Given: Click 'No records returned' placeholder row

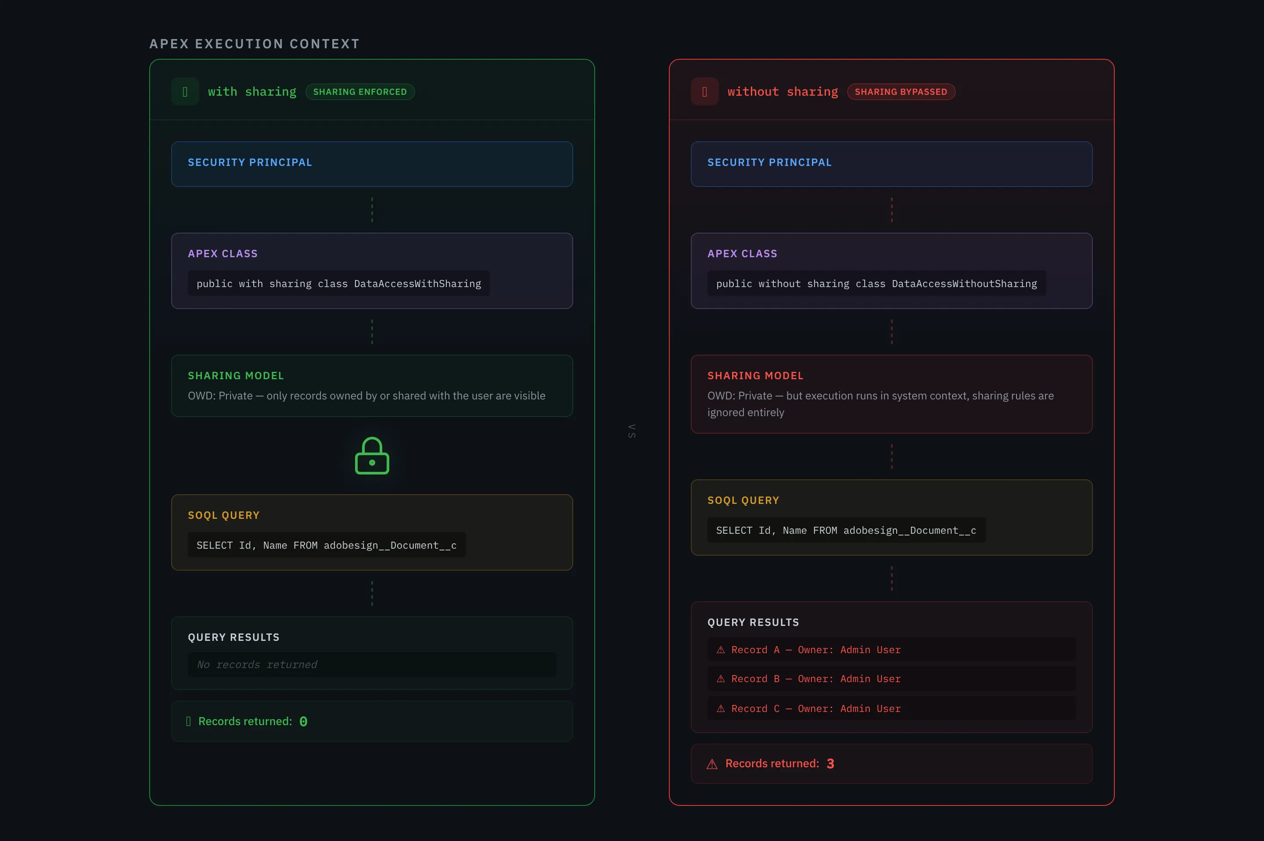Looking at the screenshot, I should [372, 665].
